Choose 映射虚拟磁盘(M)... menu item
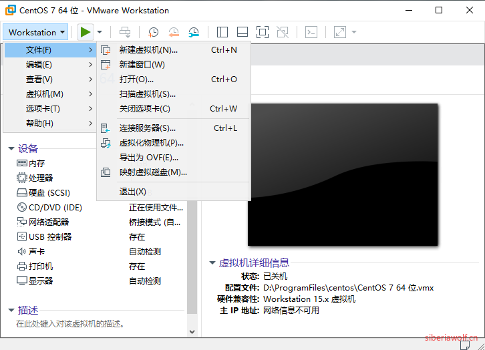The height and width of the screenshot is (350, 485). coord(174,172)
